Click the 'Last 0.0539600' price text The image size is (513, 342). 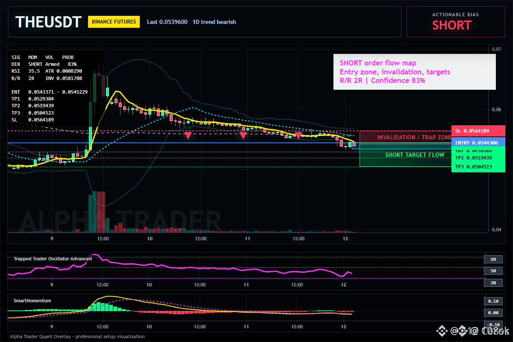tap(167, 22)
